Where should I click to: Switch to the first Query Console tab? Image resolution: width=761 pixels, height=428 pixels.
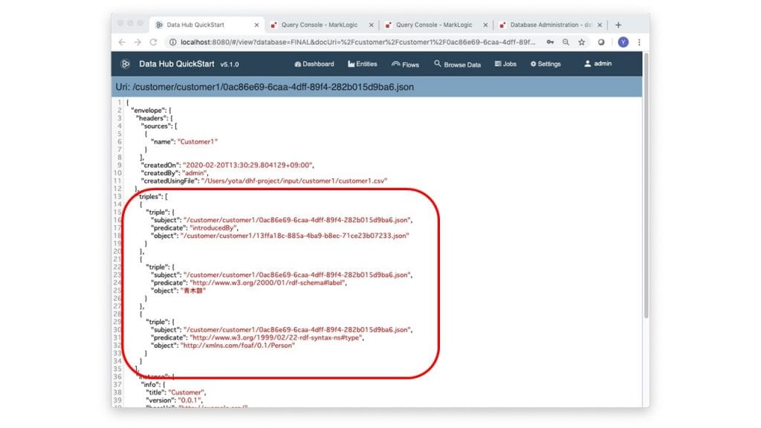320,25
